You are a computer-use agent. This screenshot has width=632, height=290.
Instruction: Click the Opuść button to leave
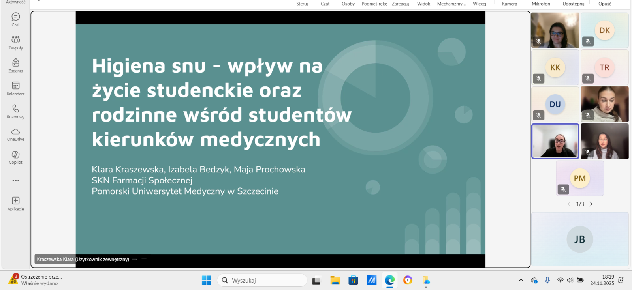[604, 4]
